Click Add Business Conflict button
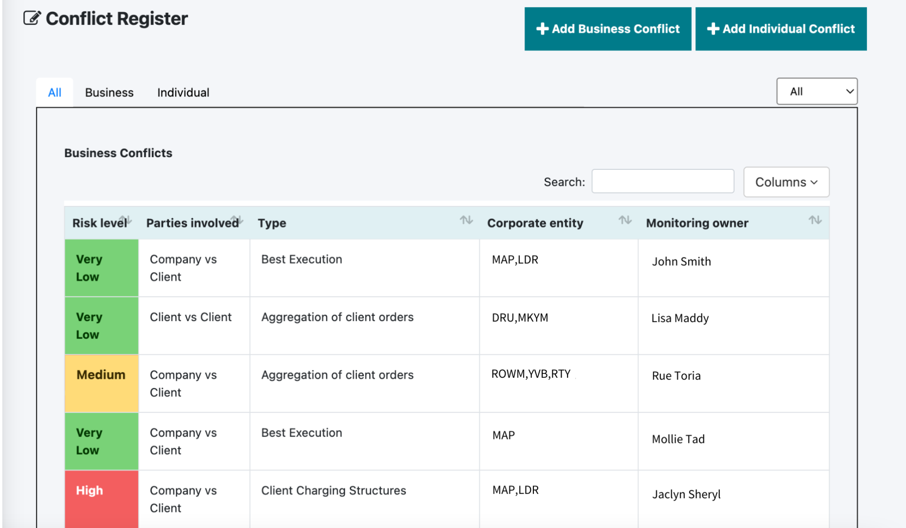Viewport: 906px width, 528px height. pyautogui.click(x=608, y=29)
